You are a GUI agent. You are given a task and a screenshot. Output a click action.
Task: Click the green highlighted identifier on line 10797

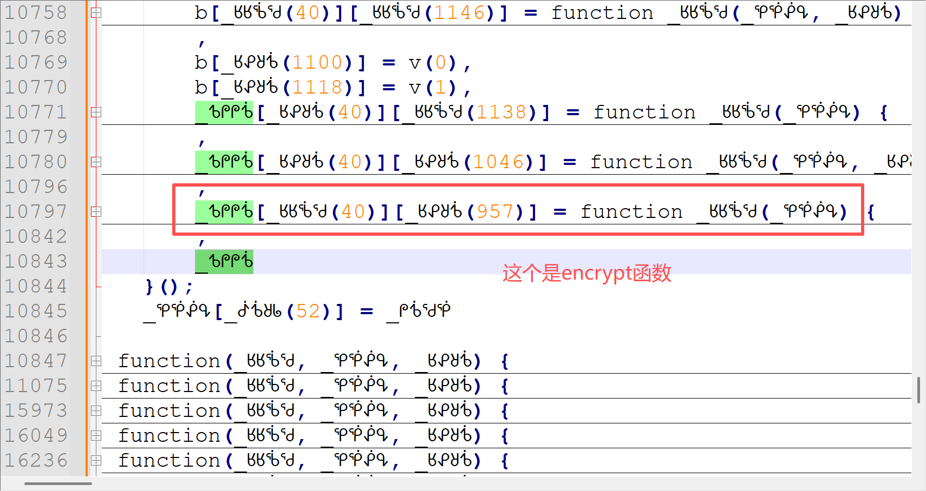click(x=224, y=211)
